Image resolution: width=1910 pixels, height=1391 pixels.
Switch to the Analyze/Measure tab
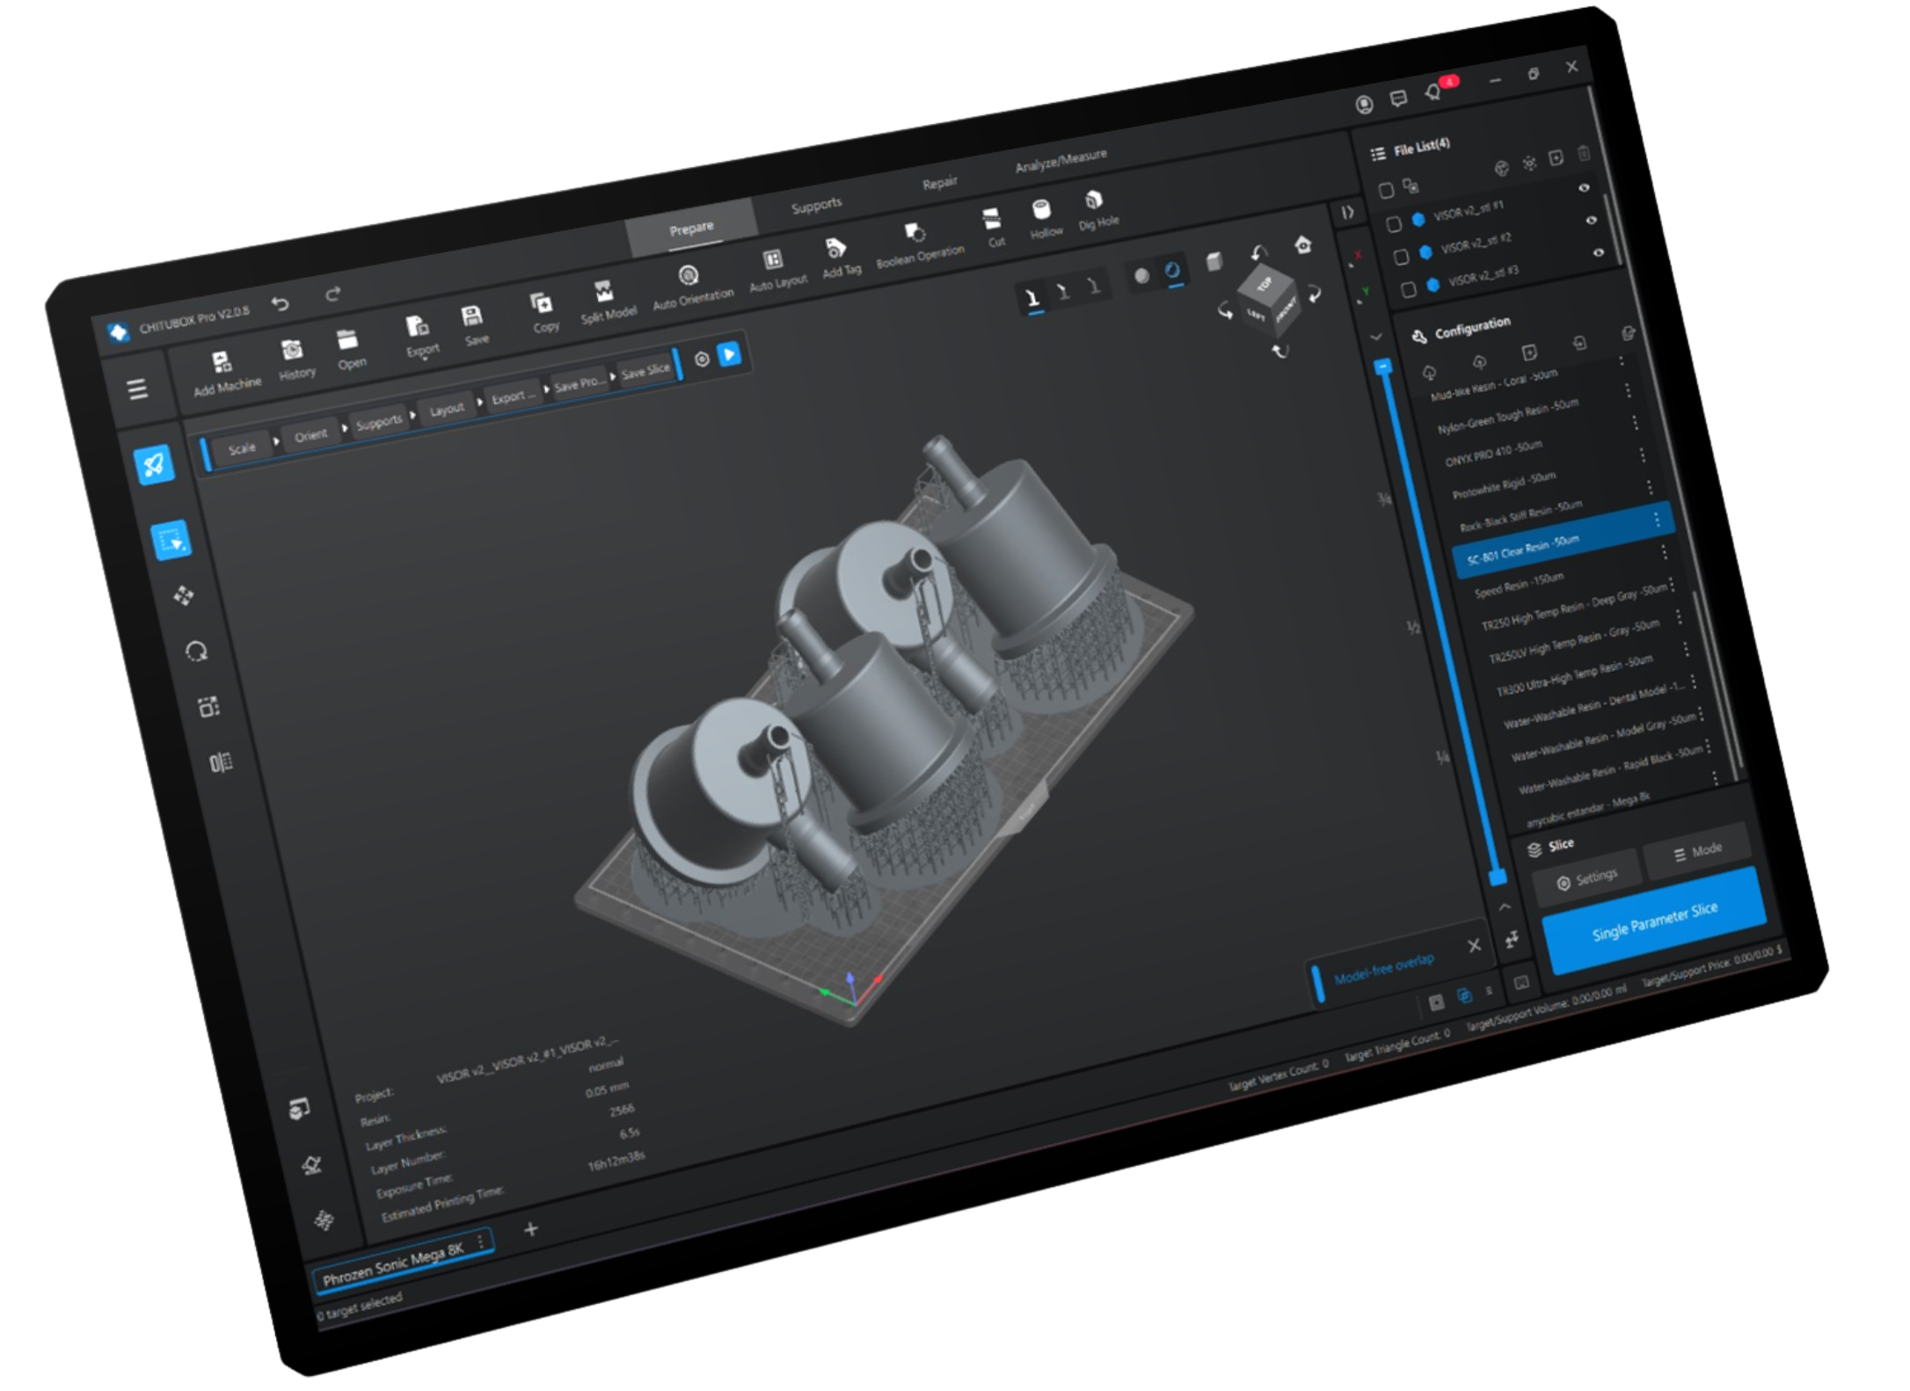click(1061, 160)
